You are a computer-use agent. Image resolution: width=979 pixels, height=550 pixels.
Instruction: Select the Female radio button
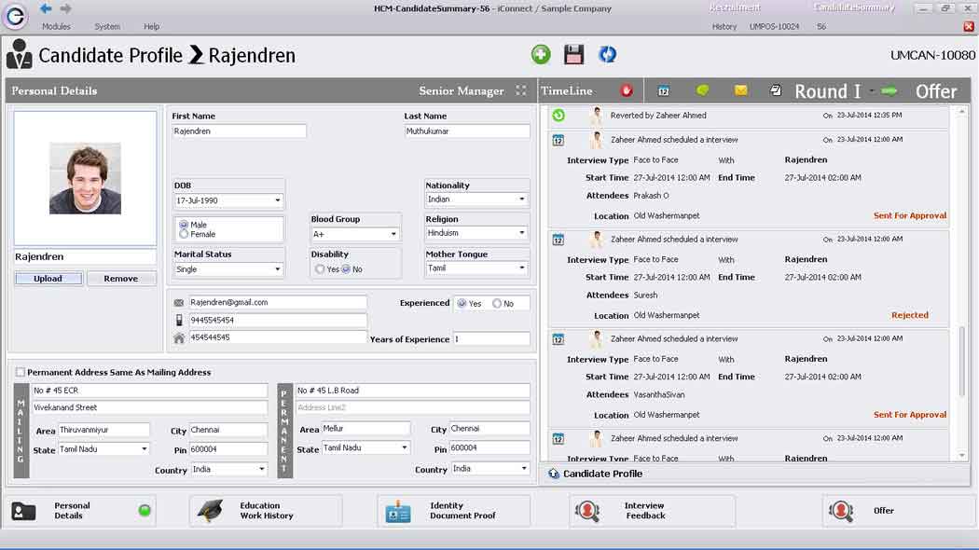coord(185,234)
